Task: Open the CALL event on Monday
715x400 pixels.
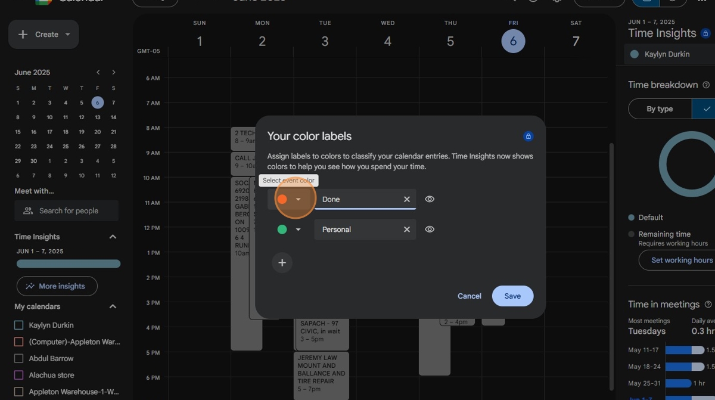Action: click(x=243, y=164)
